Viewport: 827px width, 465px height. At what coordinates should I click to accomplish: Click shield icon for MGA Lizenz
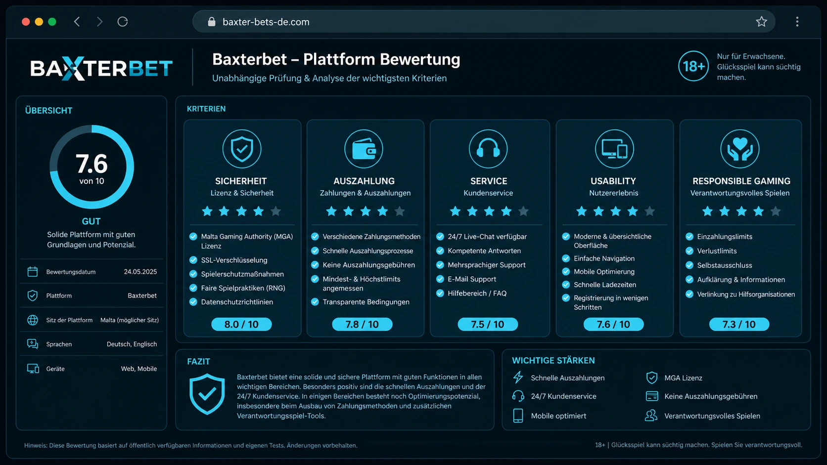click(652, 378)
